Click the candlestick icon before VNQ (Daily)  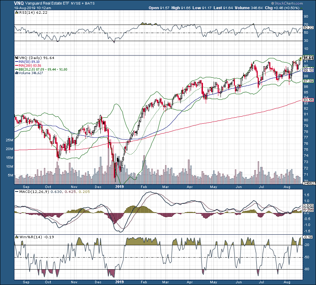(17, 58)
